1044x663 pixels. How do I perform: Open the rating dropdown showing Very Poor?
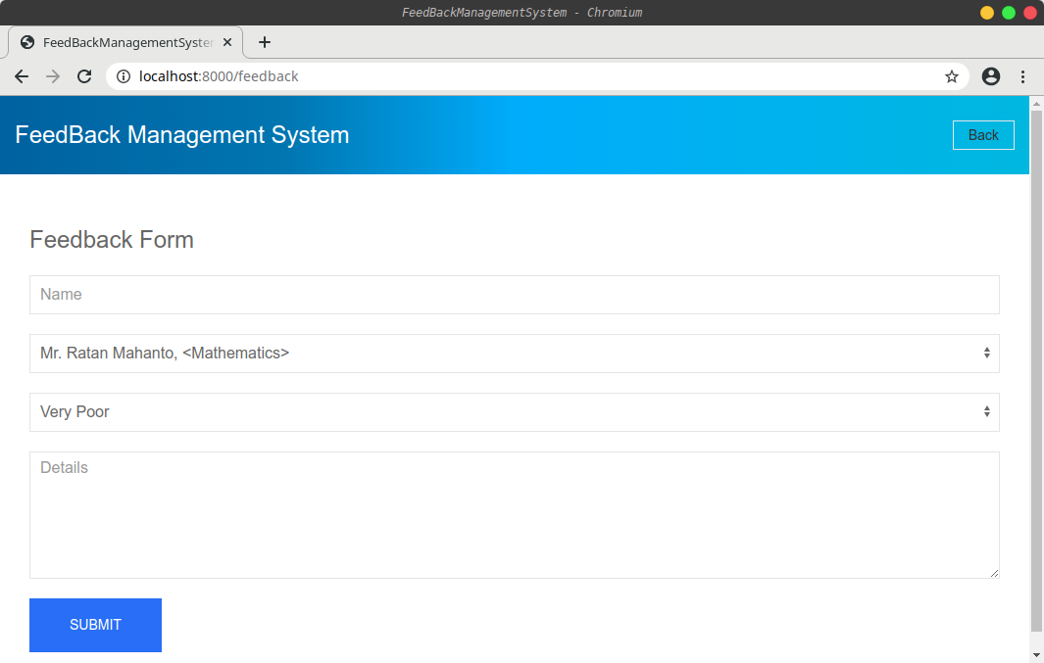[x=515, y=411]
